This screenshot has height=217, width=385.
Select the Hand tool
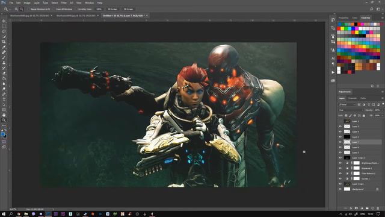(4, 115)
